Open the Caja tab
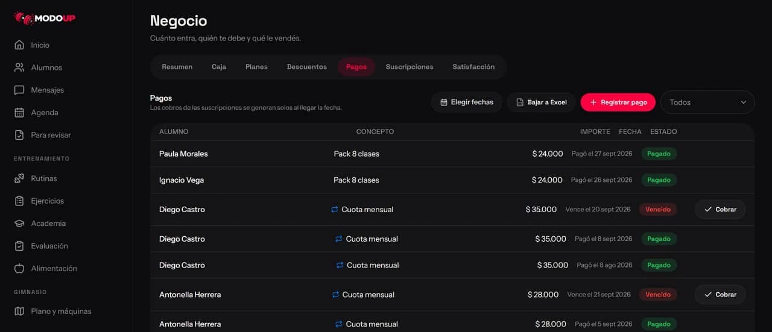Viewport: 772px width, 332px height. [219, 67]
